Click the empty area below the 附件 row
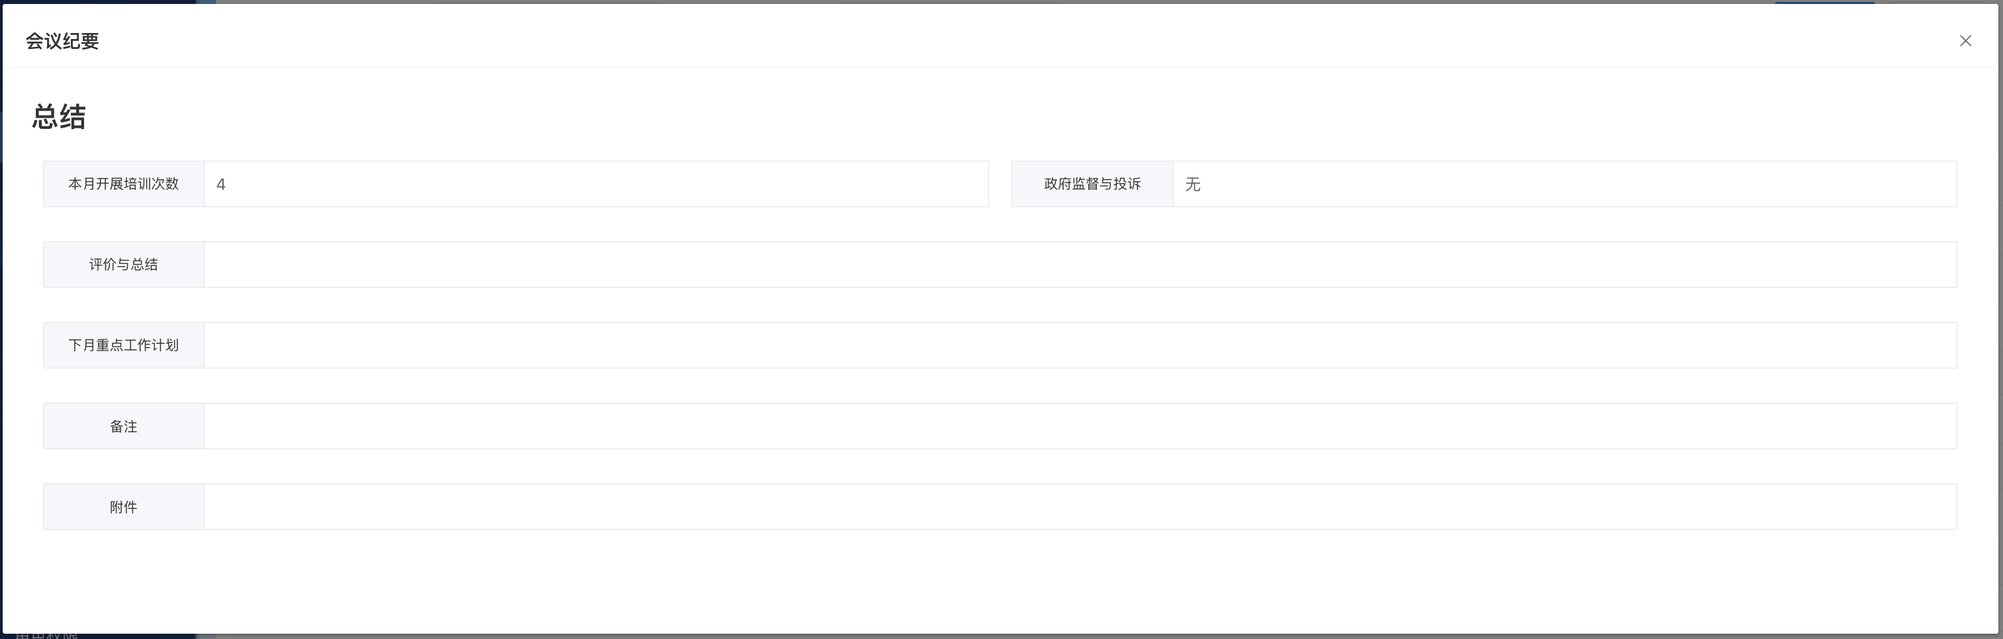Screen dimensions: 2003x639 (x=1000, y=583)
